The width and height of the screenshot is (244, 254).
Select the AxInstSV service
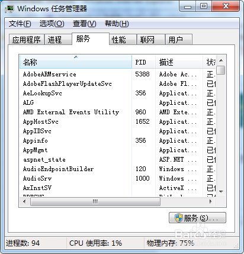pos(117,188)
